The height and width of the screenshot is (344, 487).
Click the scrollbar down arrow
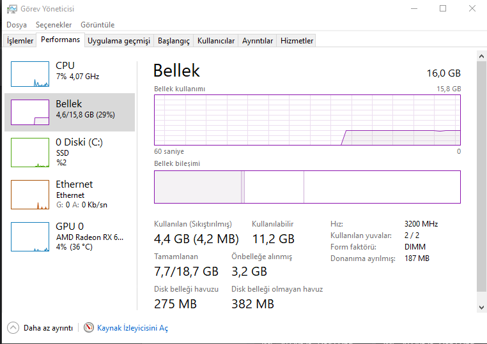pos(481,308)
